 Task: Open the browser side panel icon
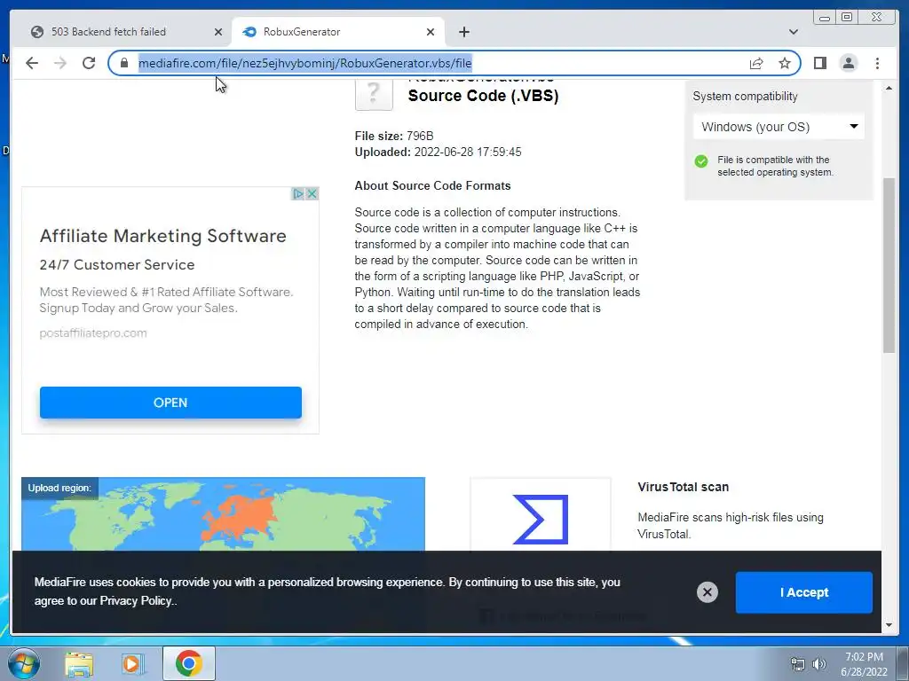click(819, 63)
